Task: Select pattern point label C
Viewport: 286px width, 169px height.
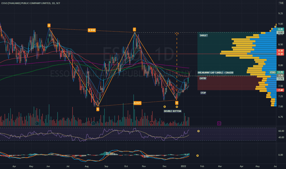Action: (x=134, y=29)
